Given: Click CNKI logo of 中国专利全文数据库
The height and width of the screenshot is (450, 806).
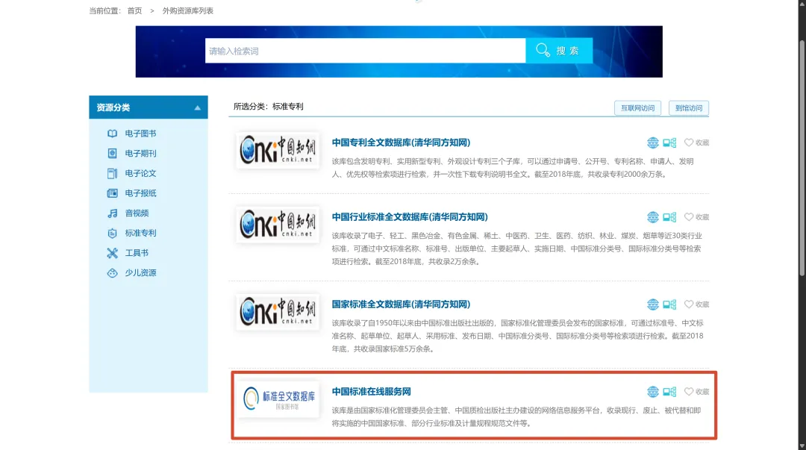Looking at the screenshot, I should point(278,150).
